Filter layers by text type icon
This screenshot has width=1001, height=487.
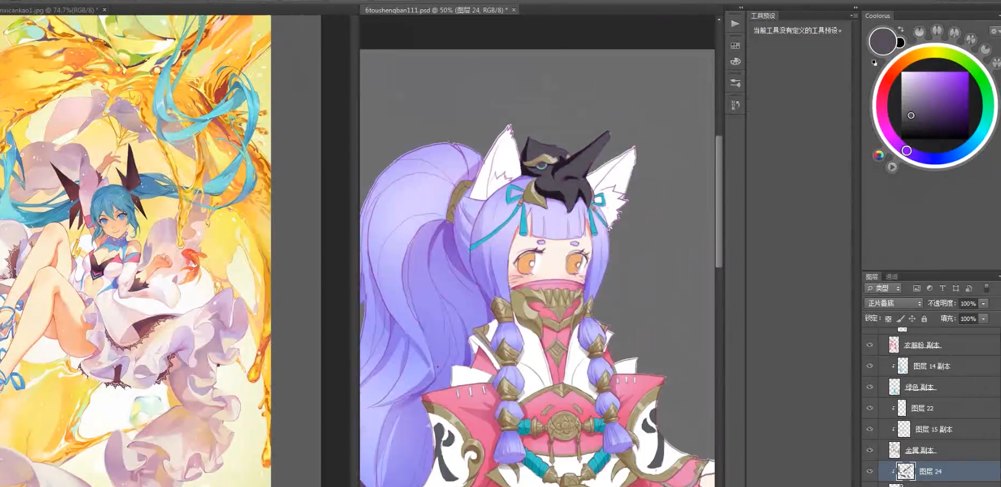pyautogui.click(x=942, y=288)
